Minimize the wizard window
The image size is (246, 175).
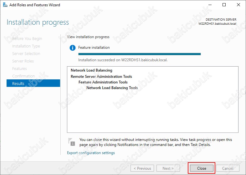point(210,5)
